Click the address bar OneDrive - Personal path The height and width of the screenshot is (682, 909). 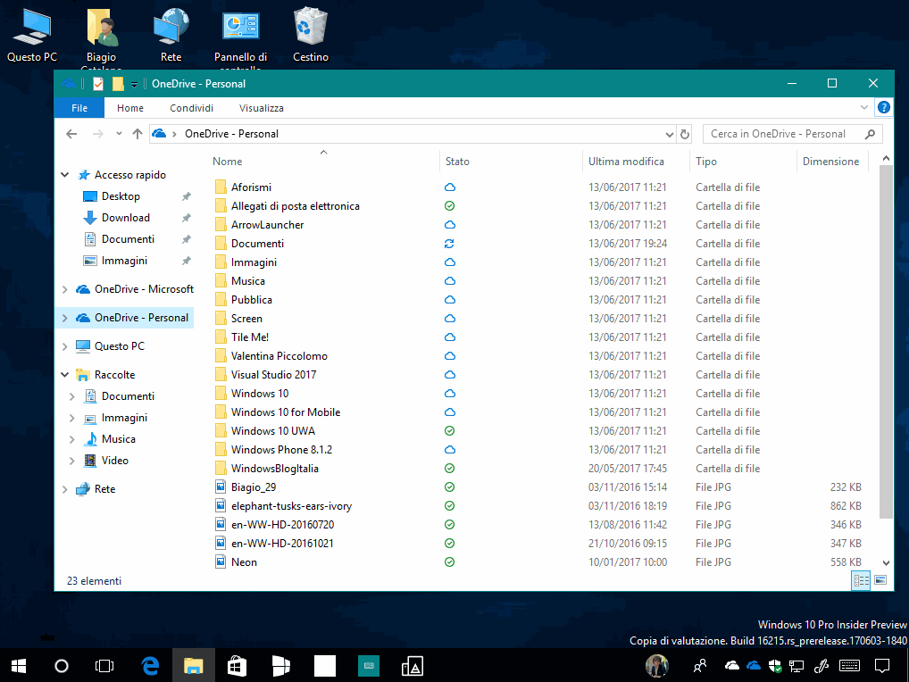click(x=231, y=134)
